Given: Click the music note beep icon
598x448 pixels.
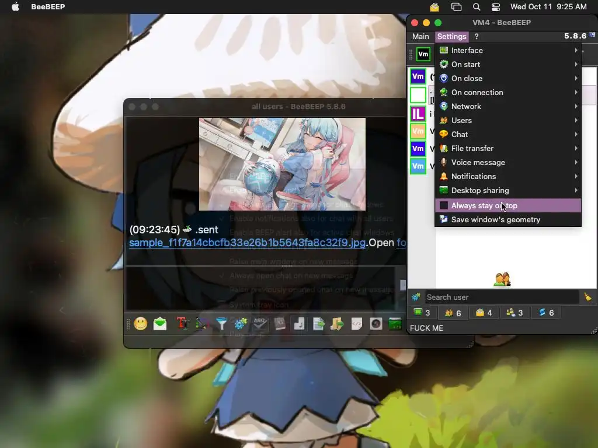Looking at the screenshot, I should (x=299, y=324).
